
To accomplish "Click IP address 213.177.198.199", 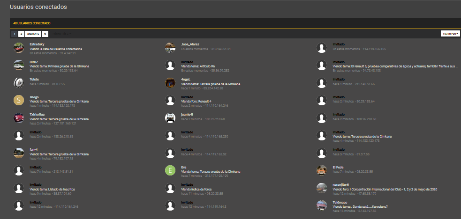I will [x=216, y=176].
